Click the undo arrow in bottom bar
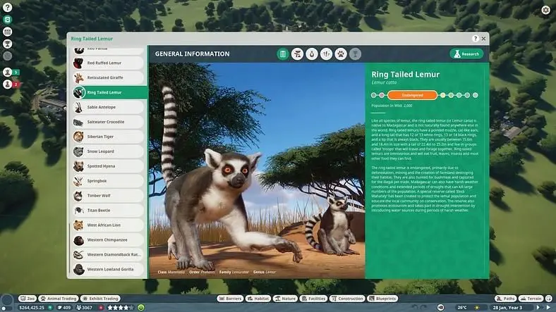This screenshot has height=312, width=556. (415, 308)
